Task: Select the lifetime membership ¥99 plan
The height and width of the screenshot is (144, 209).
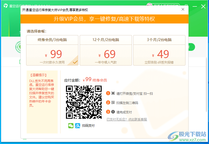Action: (x=52, y=50)
